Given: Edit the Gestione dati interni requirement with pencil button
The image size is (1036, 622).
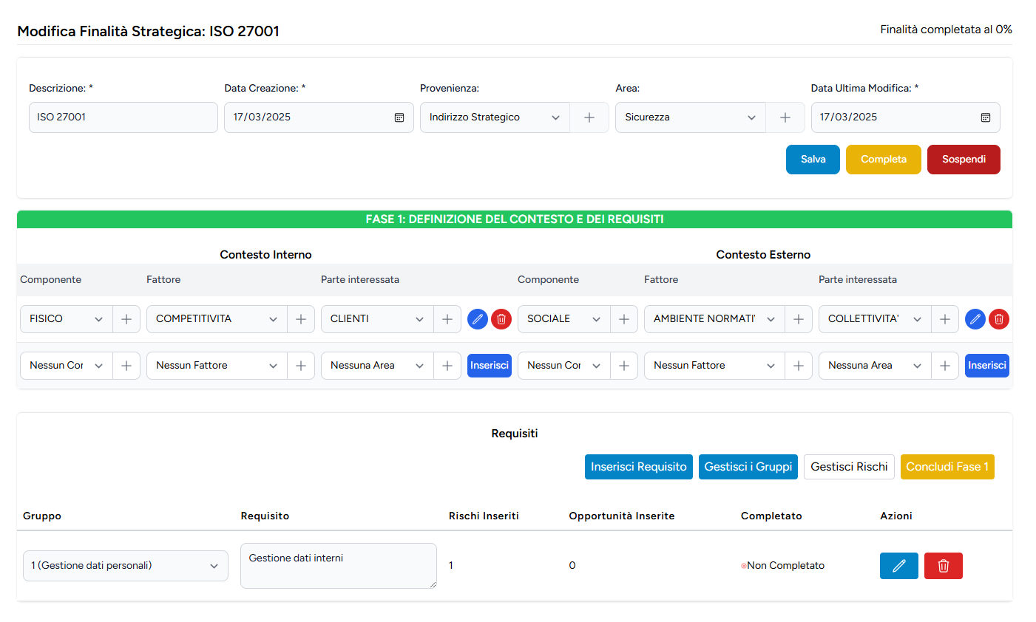Looking at the screenshot, I should [x=899, y=566].
